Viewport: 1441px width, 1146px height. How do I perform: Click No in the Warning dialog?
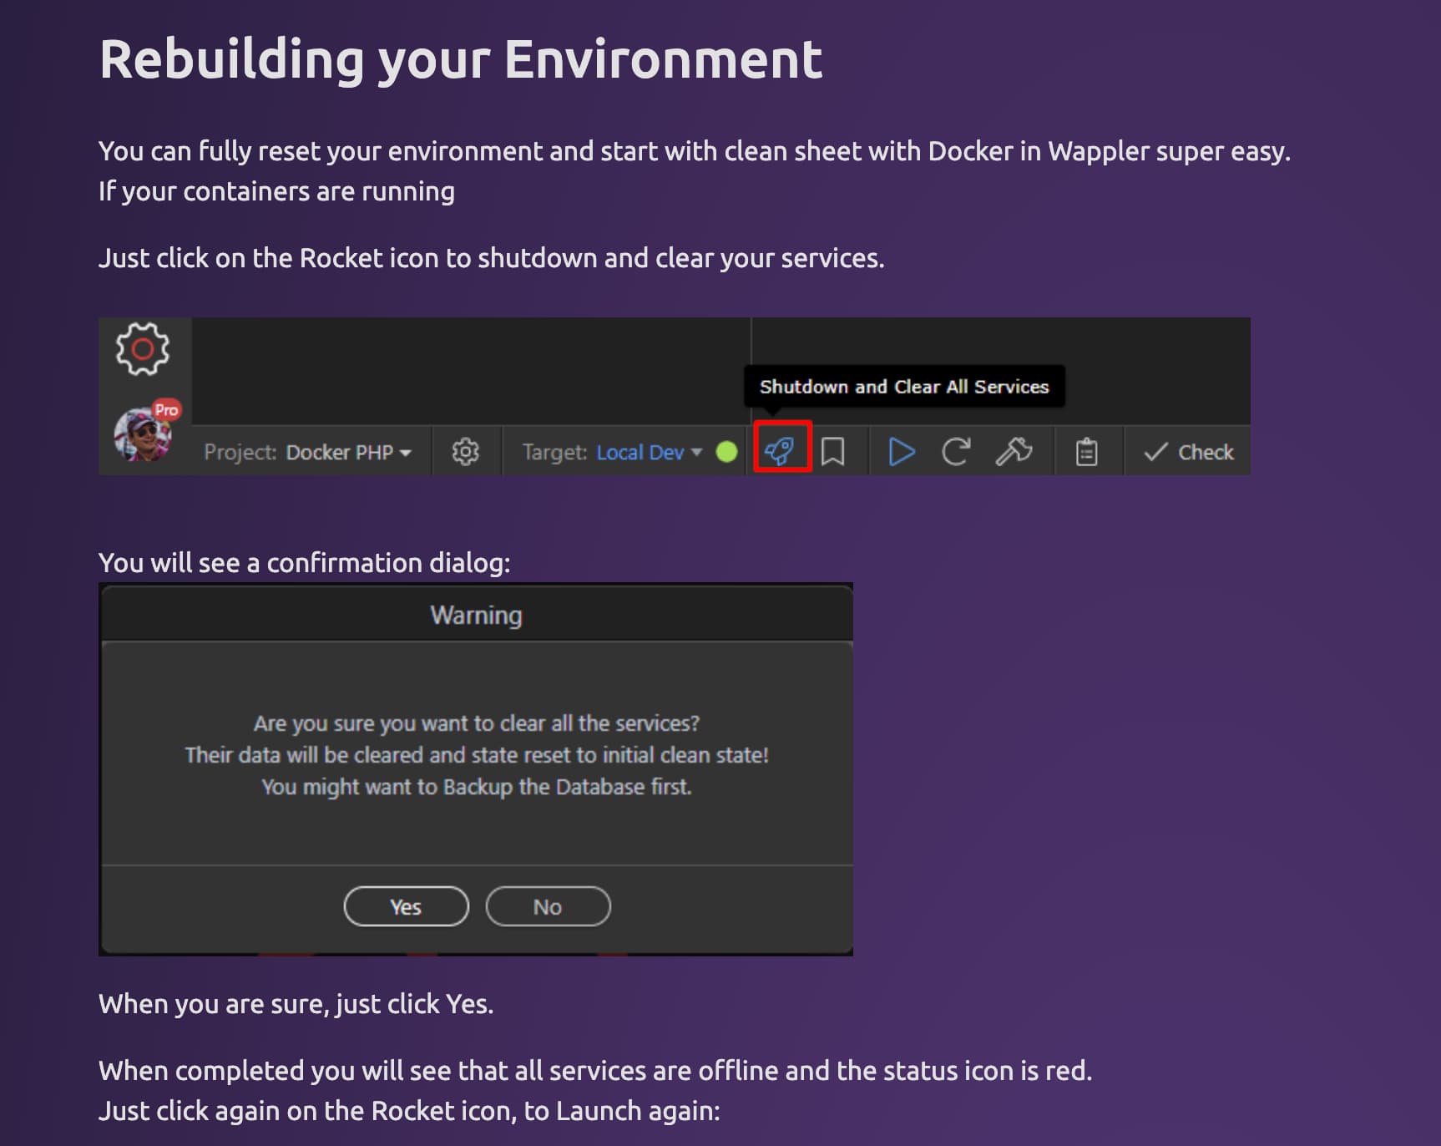548,906
